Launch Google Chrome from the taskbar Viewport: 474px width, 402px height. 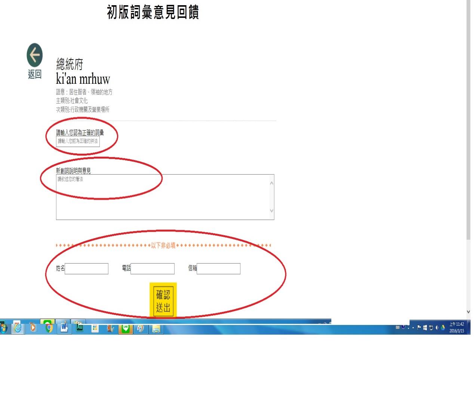pos(49,328)
